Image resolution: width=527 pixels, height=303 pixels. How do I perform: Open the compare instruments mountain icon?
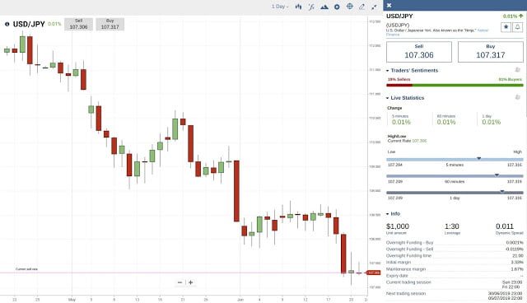[324, 7]
